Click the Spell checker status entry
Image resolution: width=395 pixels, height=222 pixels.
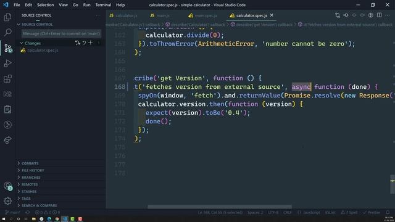click(349, 212)
